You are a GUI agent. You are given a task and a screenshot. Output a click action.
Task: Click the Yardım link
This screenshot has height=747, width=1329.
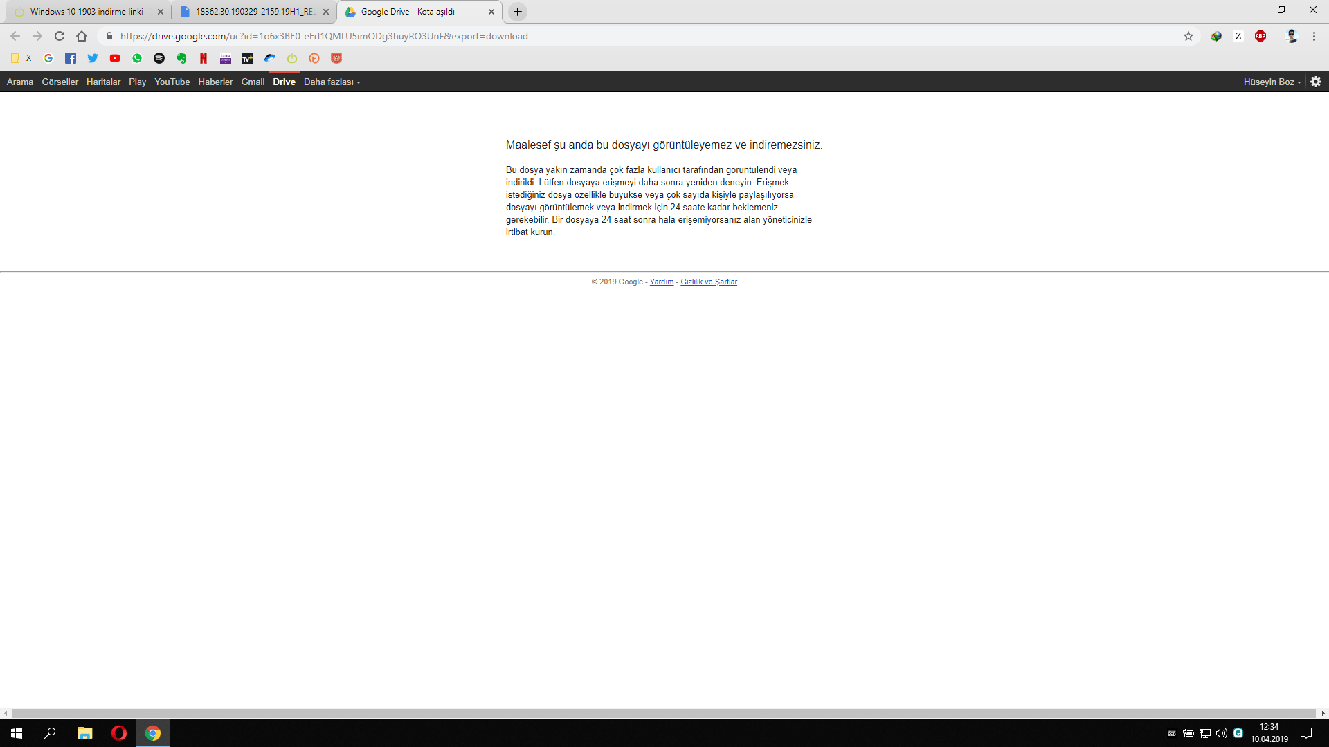(661, 282)
